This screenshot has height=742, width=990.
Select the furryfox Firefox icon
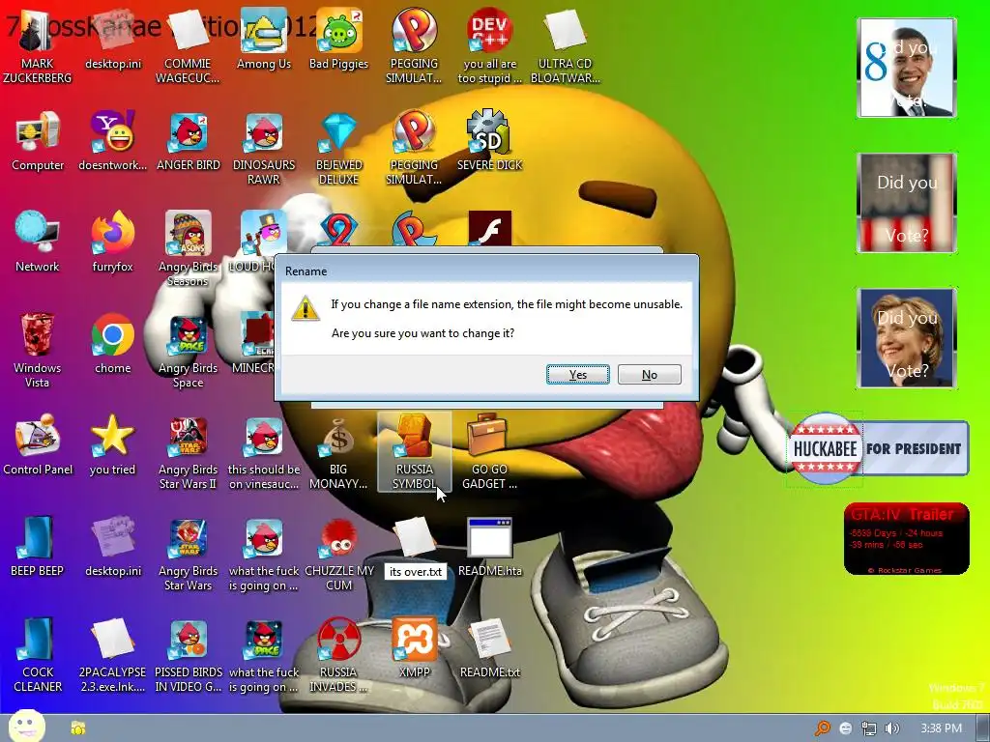[112, 243]
